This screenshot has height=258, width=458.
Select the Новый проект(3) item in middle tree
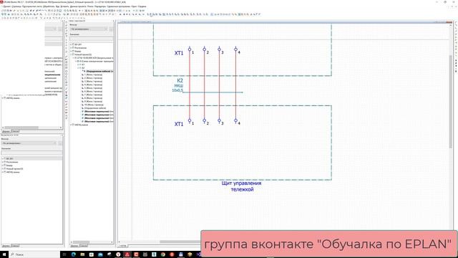(x=83, y=54)
